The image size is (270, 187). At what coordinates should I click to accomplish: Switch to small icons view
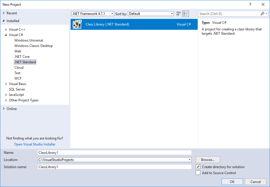[178, 13]
